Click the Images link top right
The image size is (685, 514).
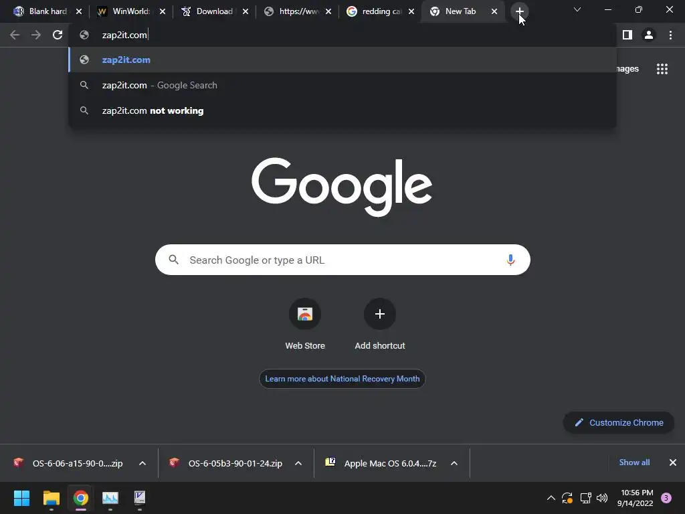point(627,69)
